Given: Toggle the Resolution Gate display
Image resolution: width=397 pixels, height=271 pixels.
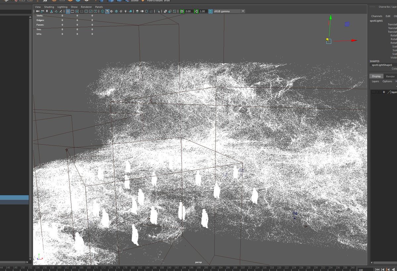Looking at the screenshot, I should (77, 11).
